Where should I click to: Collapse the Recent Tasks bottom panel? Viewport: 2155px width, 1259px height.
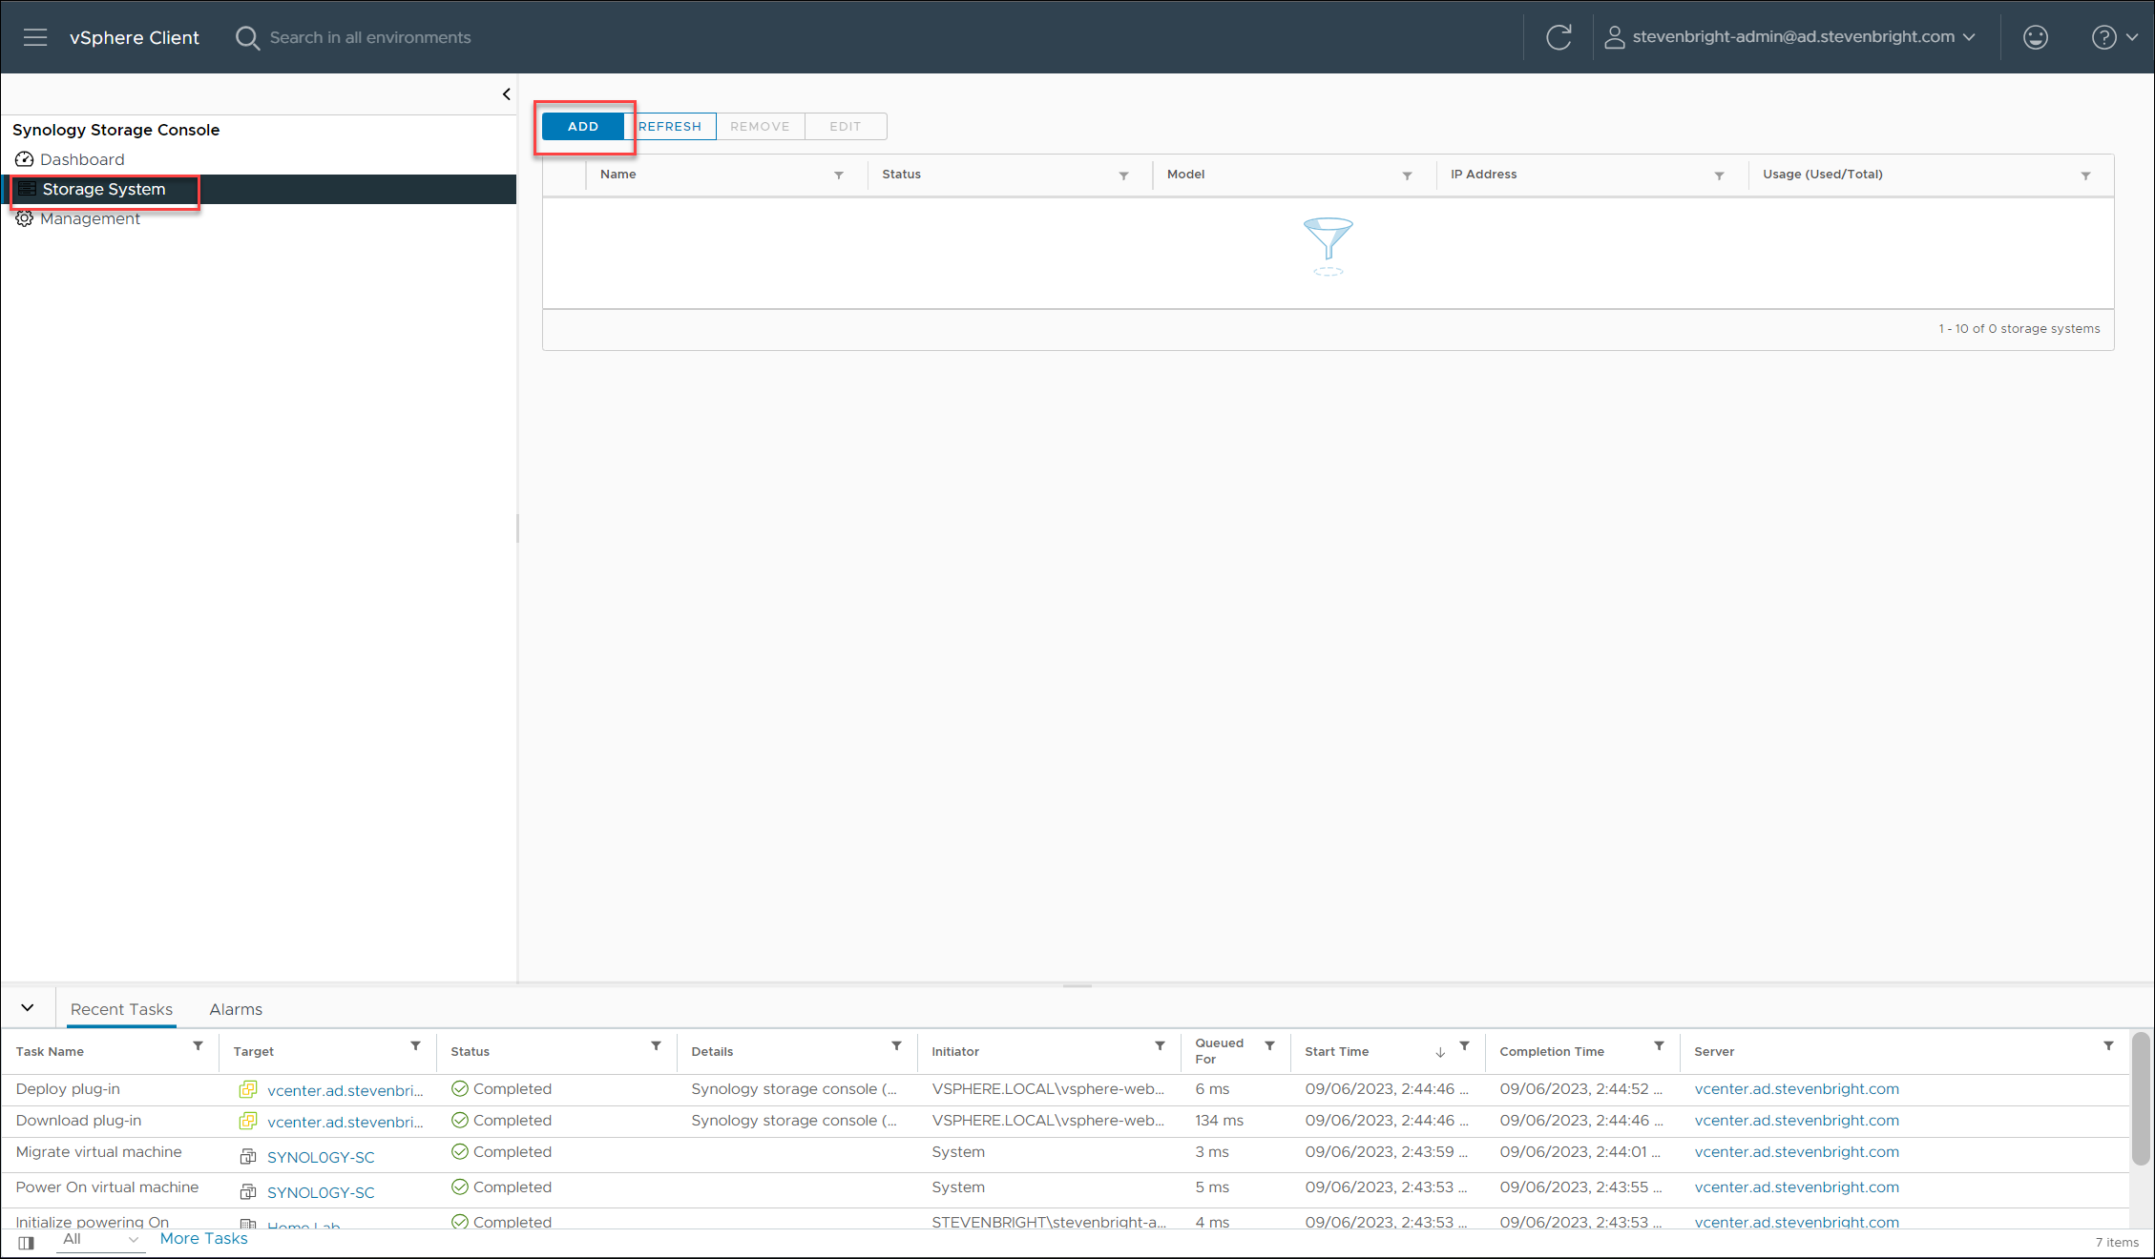28,1008
